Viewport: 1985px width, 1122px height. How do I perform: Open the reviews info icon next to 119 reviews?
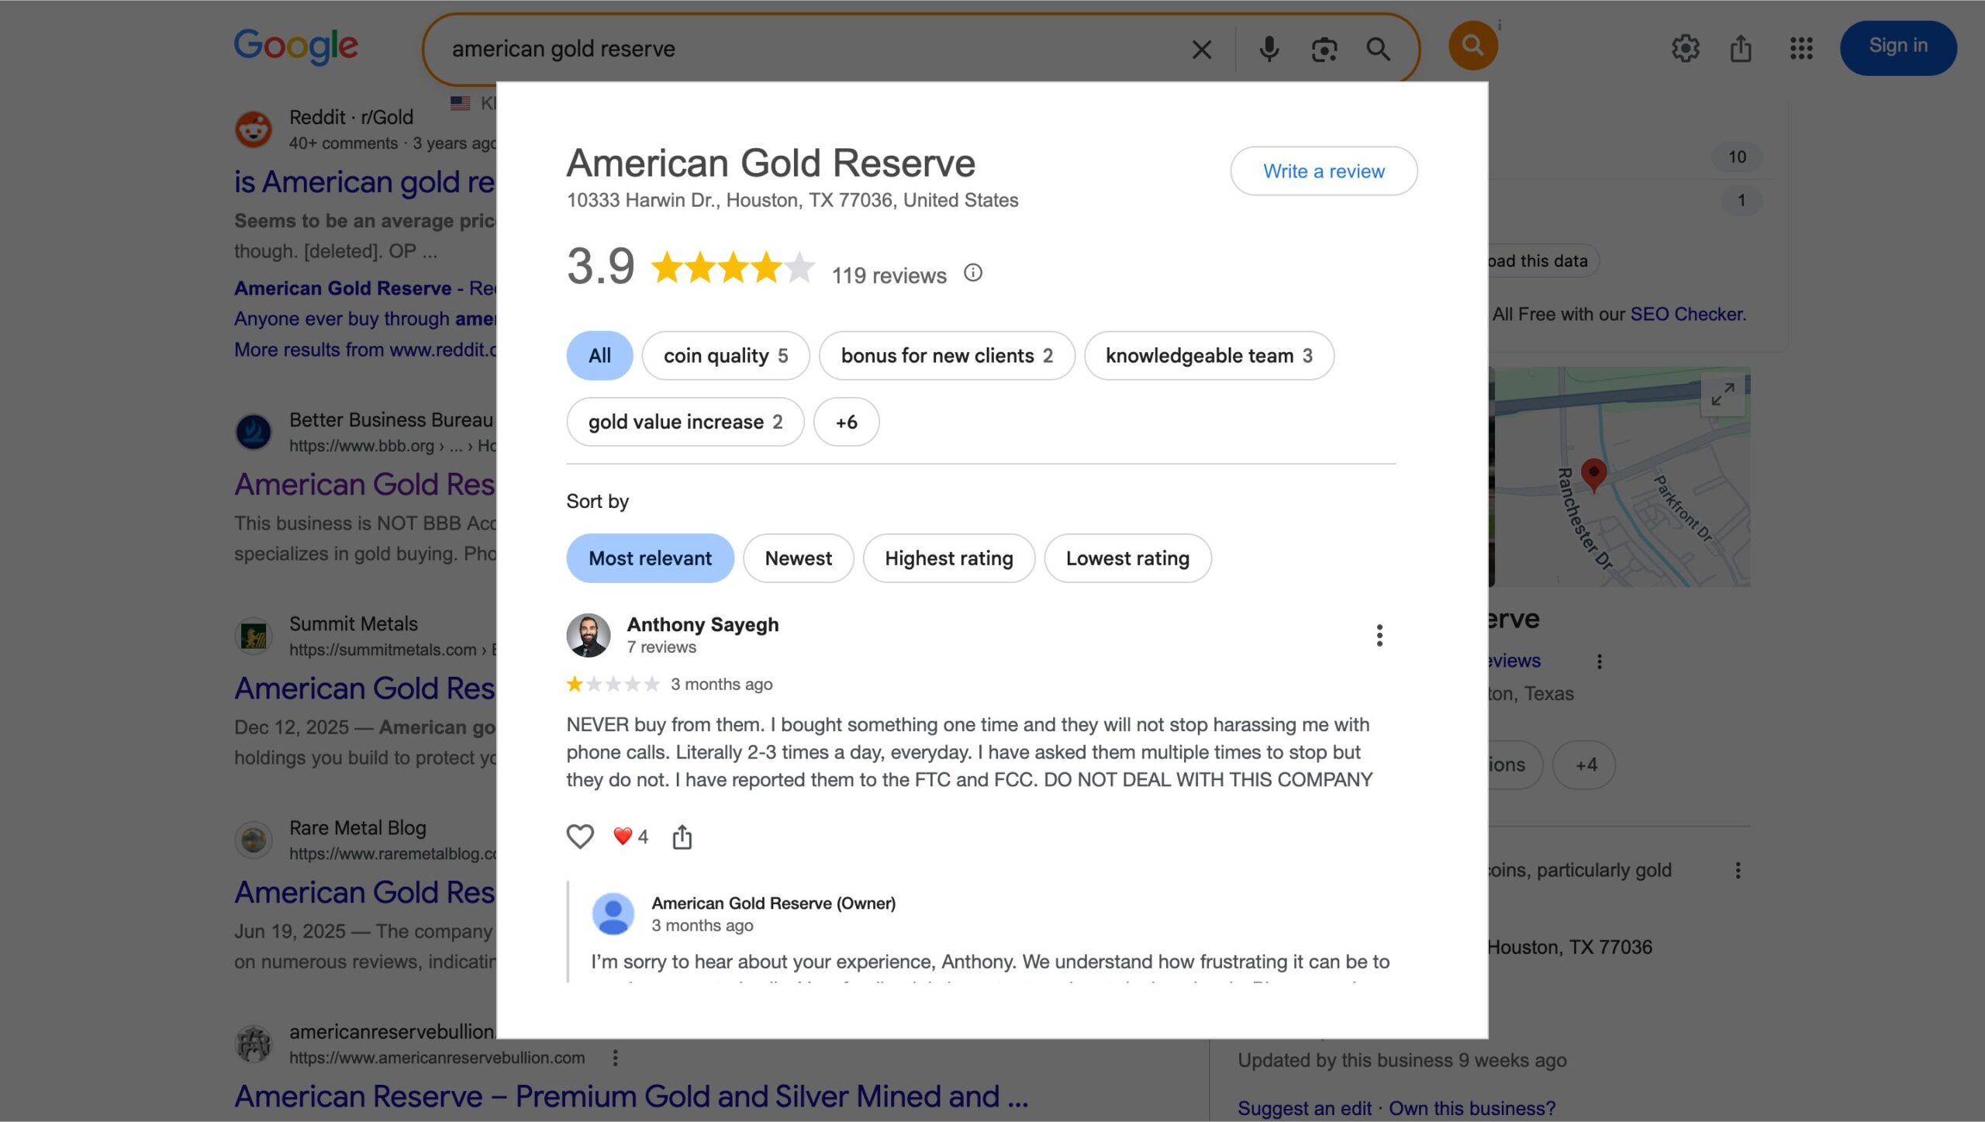pos(972,273)
